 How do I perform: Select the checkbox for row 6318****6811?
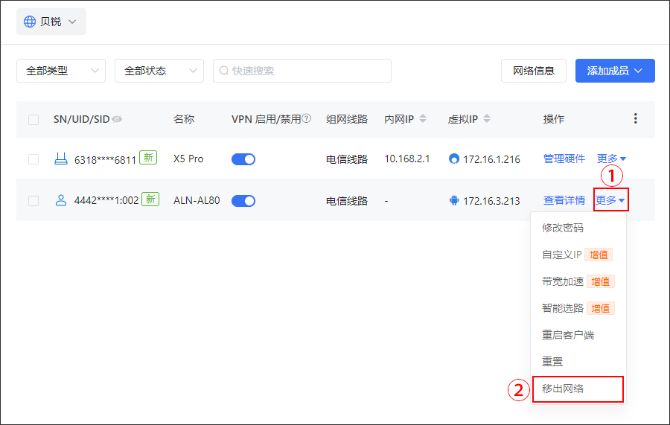click(x=33, y=159)
